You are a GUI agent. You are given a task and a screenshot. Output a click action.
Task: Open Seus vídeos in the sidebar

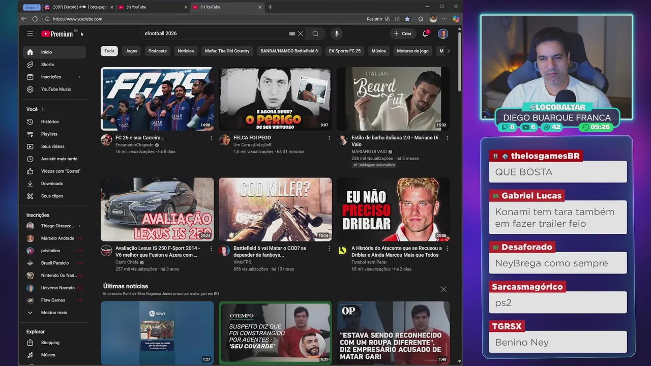54,146
